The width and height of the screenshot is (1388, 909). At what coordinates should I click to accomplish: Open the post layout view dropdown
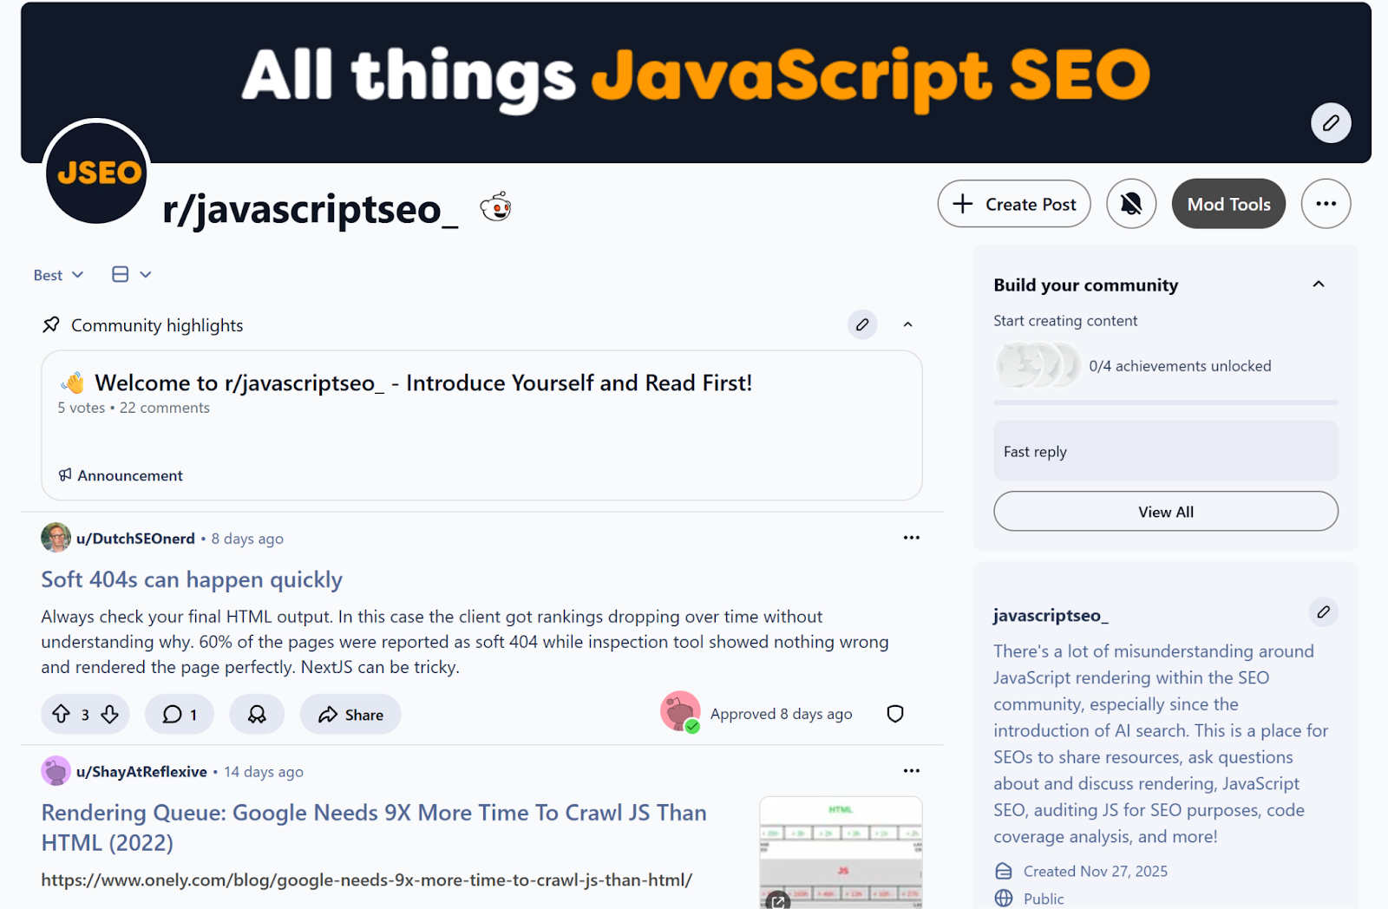130,274
